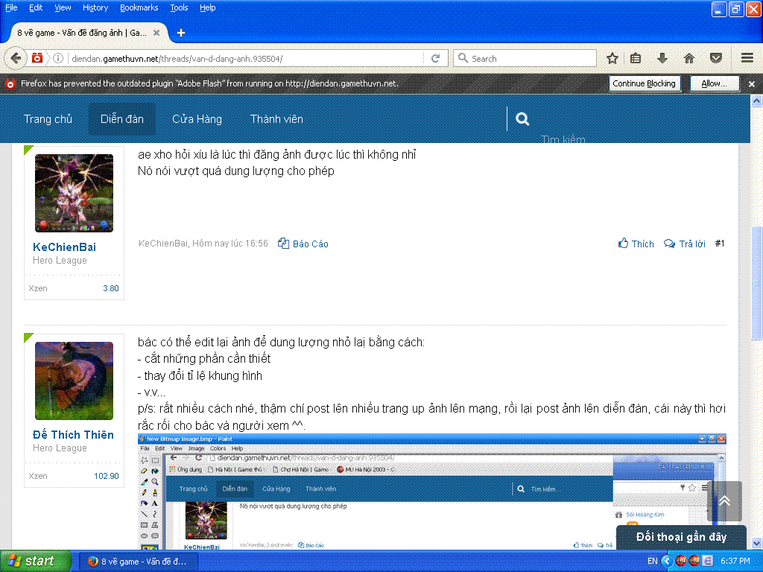Open Đối thoại gần đây chat panel
This screenshot has height=572, width=763.
click(681, 537)
